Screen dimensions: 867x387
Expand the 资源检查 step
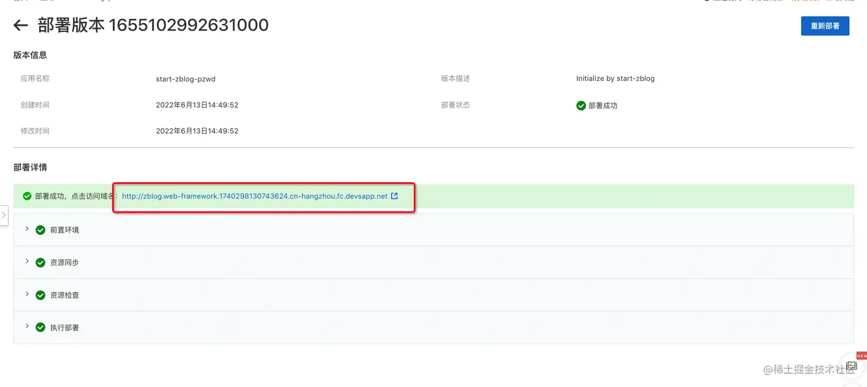27,294
